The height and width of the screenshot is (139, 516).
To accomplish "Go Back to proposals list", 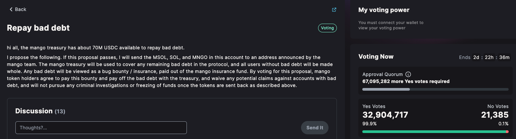I will click(18, 9).
